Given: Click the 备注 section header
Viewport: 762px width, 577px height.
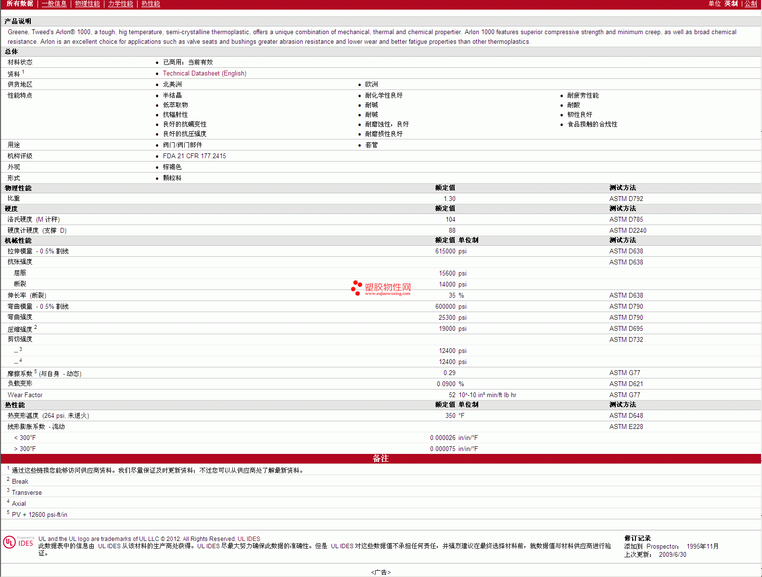Looking at the screenshot, I should (x=381, y=459).
